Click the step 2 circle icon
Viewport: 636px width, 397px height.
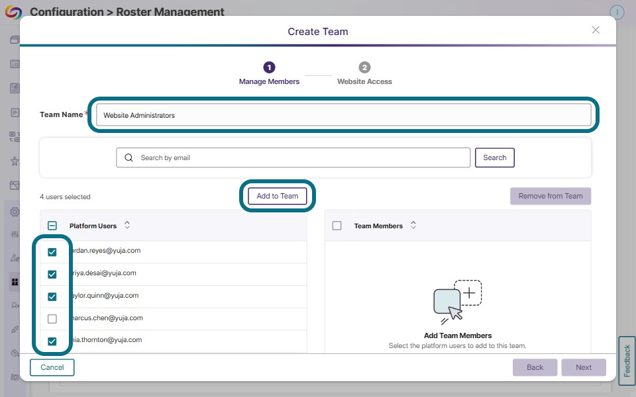pos(364,67)
